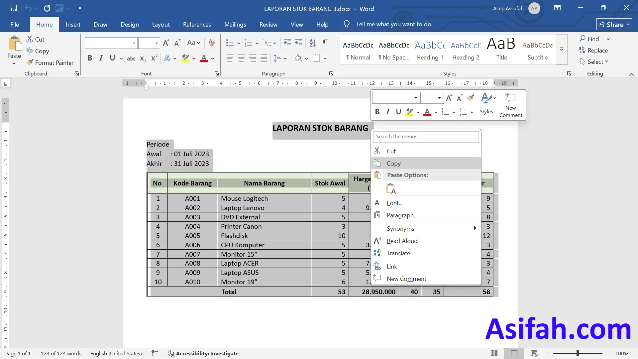Expand the Styles gallery more arrow
Viewport: 638px width, 359px height.
(x=562, y=49)
